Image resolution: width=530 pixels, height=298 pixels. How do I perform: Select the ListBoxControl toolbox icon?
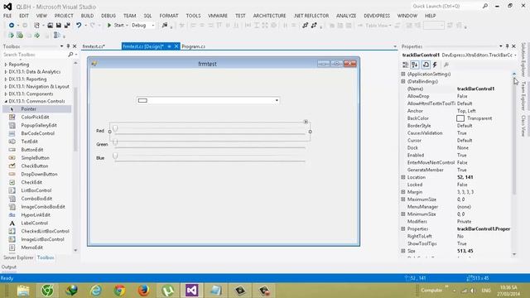[x=12, y=190]
